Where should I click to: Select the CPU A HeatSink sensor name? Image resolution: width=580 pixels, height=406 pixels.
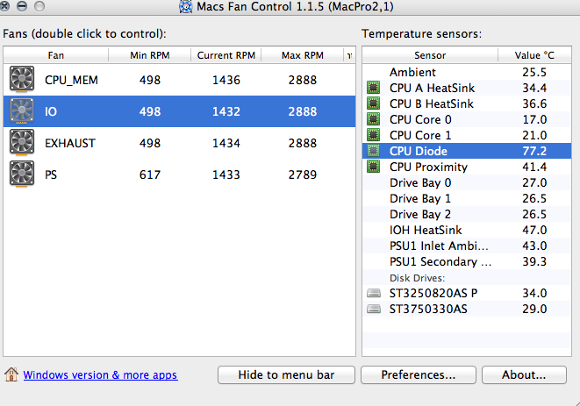[x=432, y=88]
